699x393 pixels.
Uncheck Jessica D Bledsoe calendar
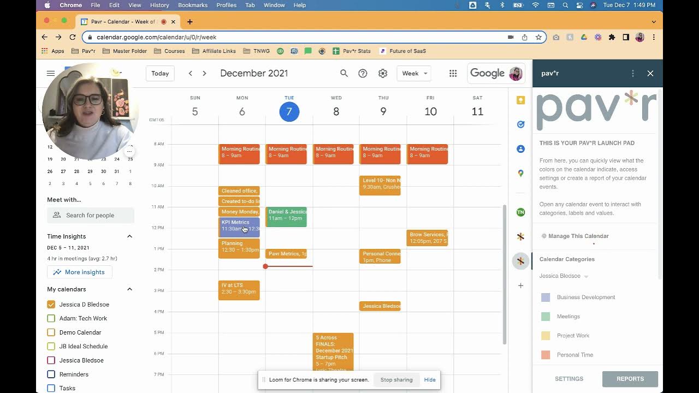coord(51,305)
